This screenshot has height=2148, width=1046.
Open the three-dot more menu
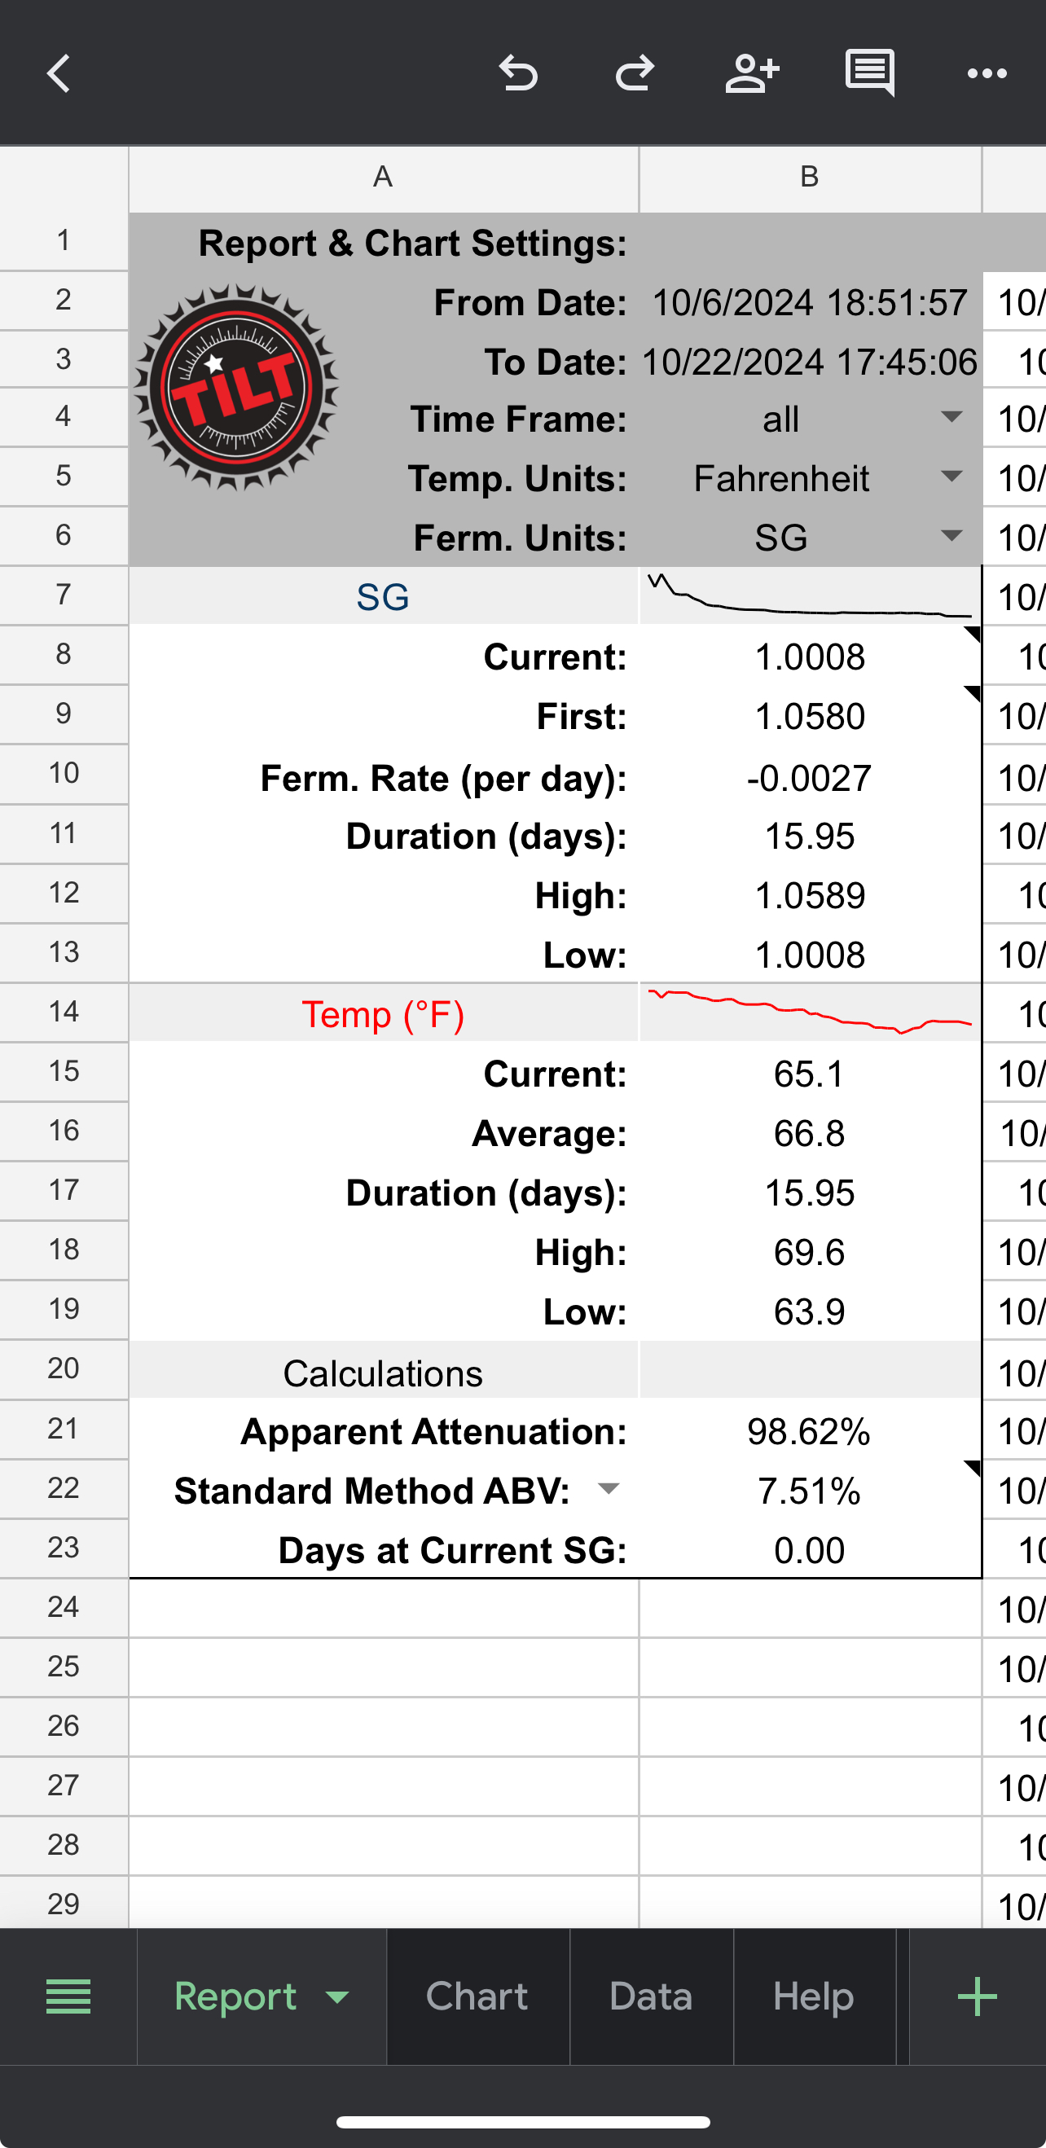click(x=987, y=73)
